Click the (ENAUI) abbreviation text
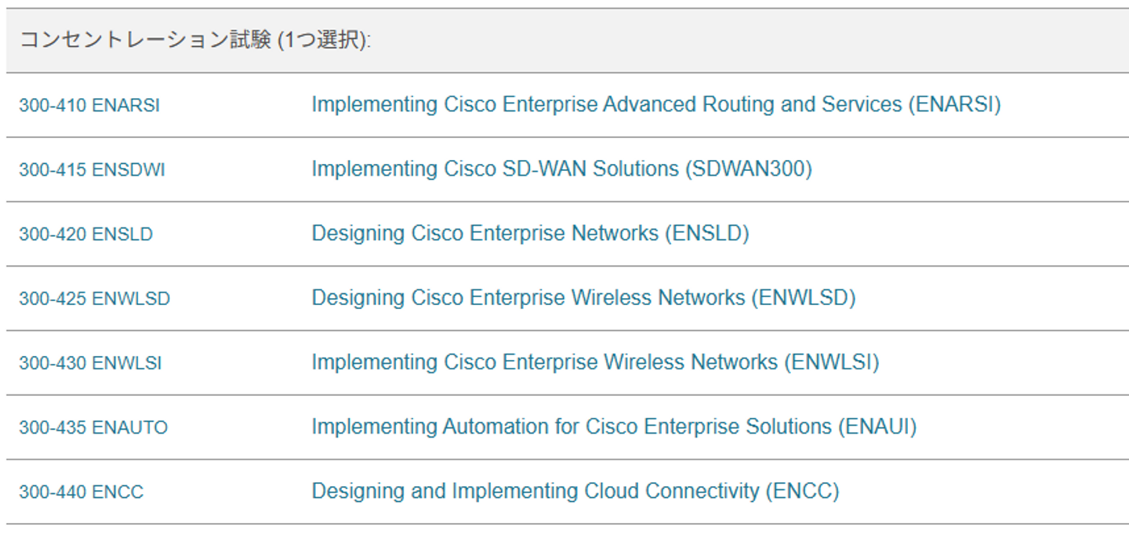 pos(877,427)
